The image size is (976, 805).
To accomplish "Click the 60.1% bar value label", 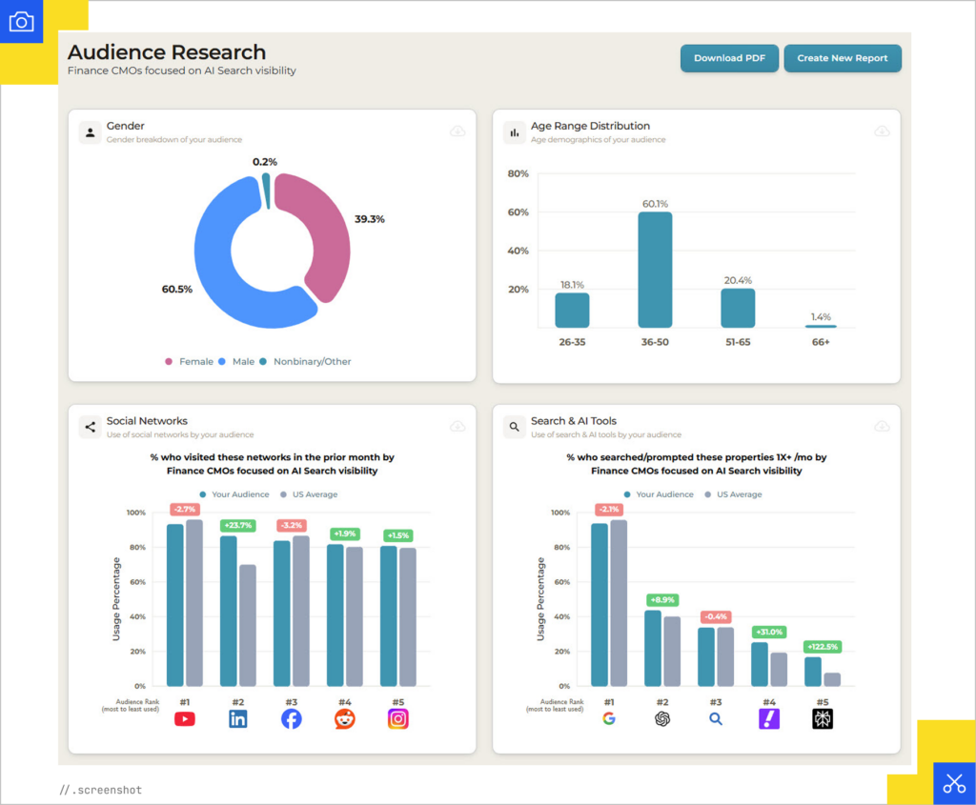I will (x=655, y=204).
